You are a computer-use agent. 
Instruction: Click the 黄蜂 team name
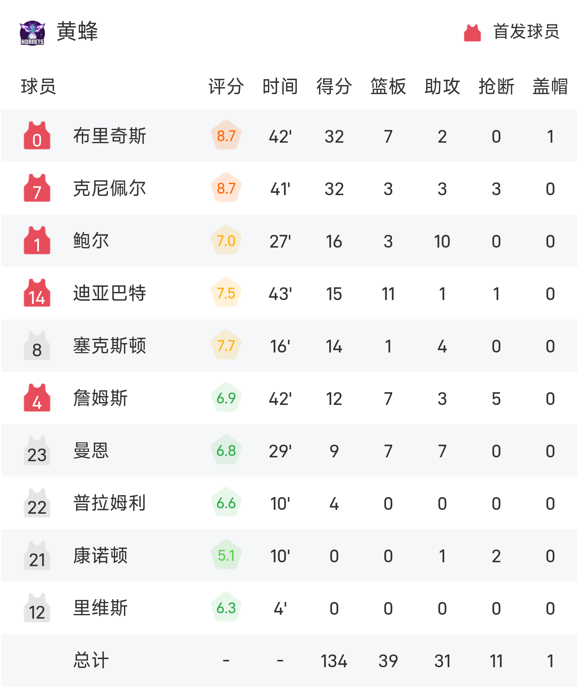[x=77, y=32]
